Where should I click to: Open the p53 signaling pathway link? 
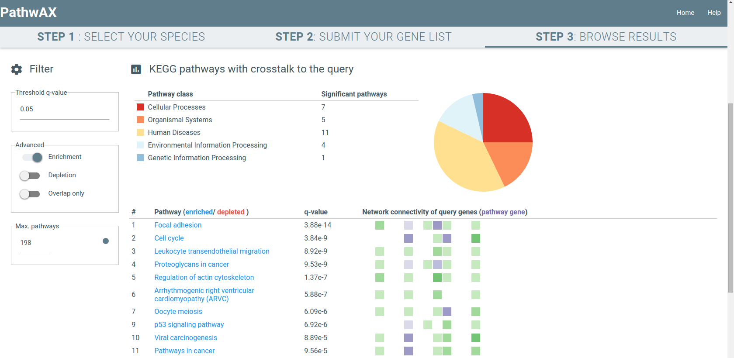pos(189,325)
